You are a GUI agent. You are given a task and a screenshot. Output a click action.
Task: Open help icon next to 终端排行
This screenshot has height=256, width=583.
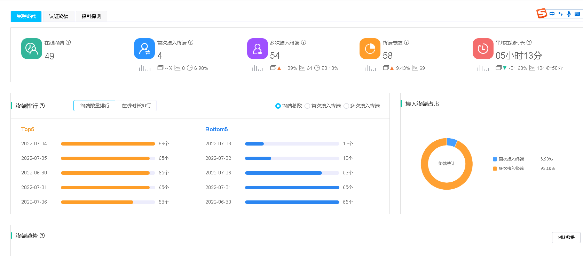[x=42, y=106]
